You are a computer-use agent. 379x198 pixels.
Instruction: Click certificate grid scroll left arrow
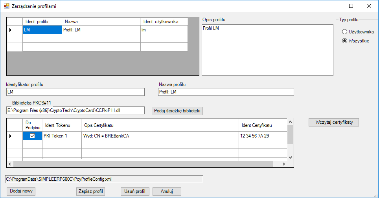coord(10,164)
